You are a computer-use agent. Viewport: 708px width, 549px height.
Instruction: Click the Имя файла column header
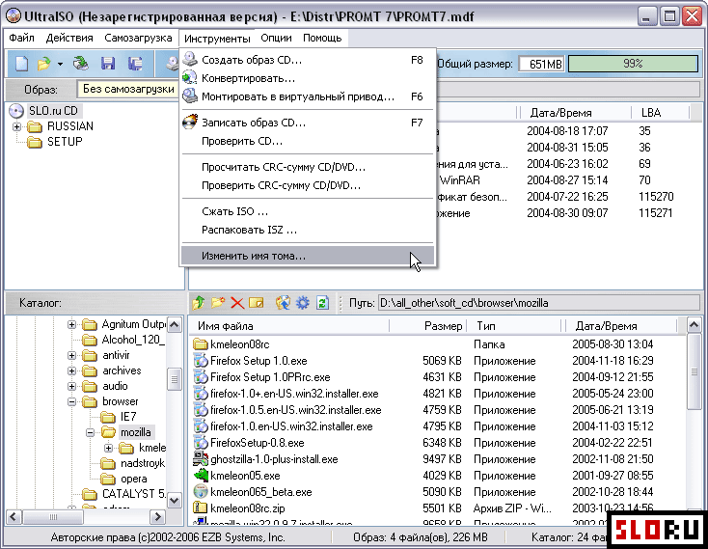tap(288, 326)
